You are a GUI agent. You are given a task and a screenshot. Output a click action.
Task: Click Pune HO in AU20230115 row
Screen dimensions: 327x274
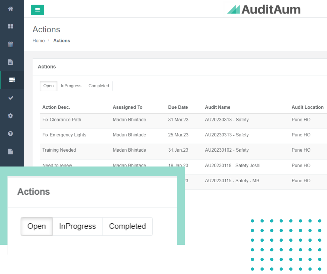pyautogui.click(x=301, y=181)
